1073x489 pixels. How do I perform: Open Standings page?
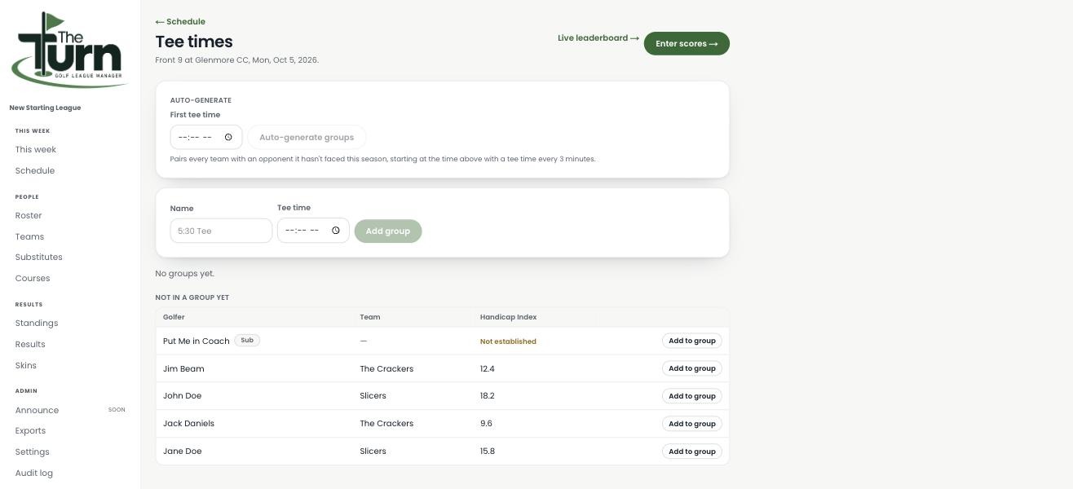pyautogui.click(x=37, y=324)
